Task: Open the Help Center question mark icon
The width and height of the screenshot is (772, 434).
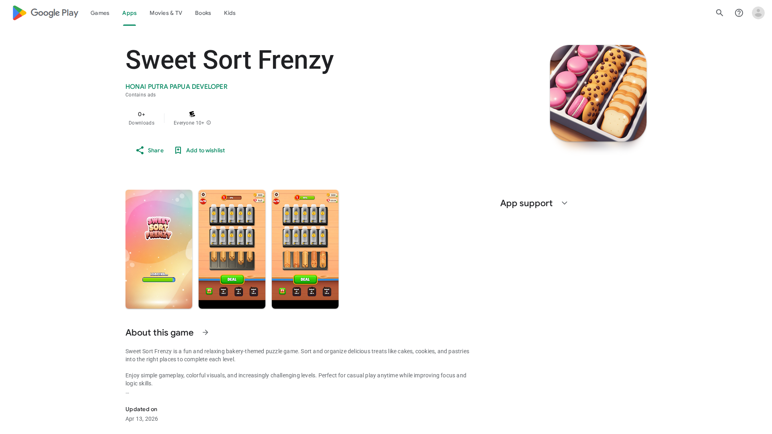Action: (x=739, y=13)
